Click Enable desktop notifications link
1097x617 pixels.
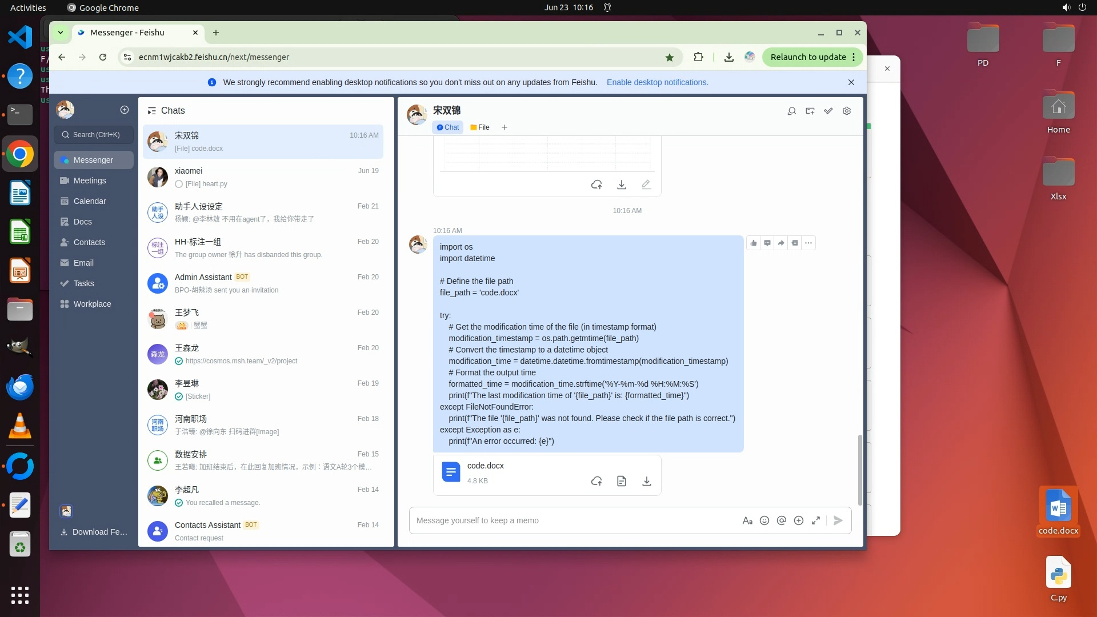pos(657,82)
